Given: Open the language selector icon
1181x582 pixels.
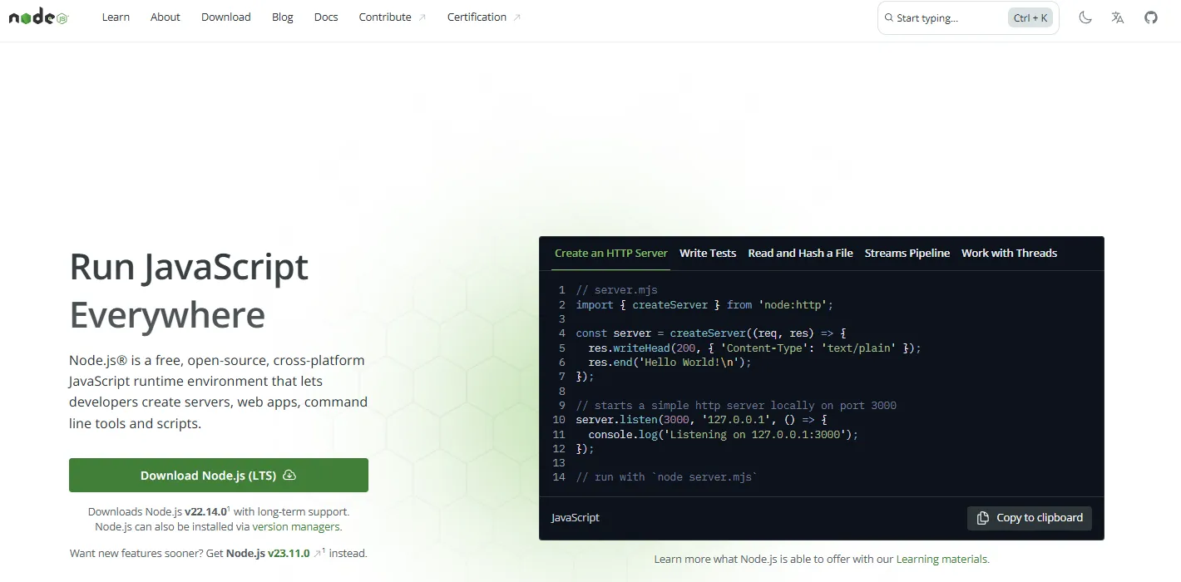Looking at the screenshot, I should click(1118, 17).
